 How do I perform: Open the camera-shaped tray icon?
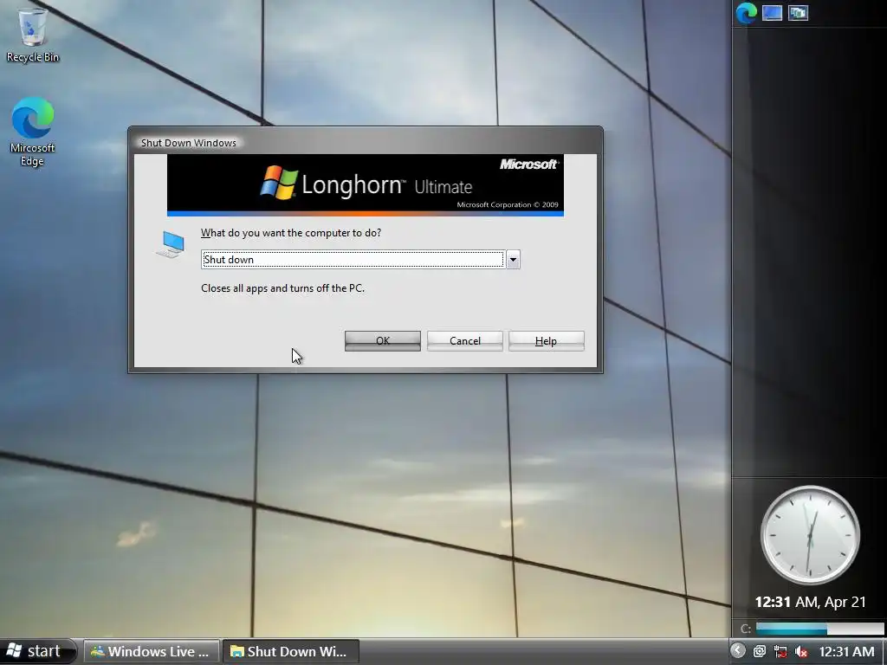click(759, 651)
